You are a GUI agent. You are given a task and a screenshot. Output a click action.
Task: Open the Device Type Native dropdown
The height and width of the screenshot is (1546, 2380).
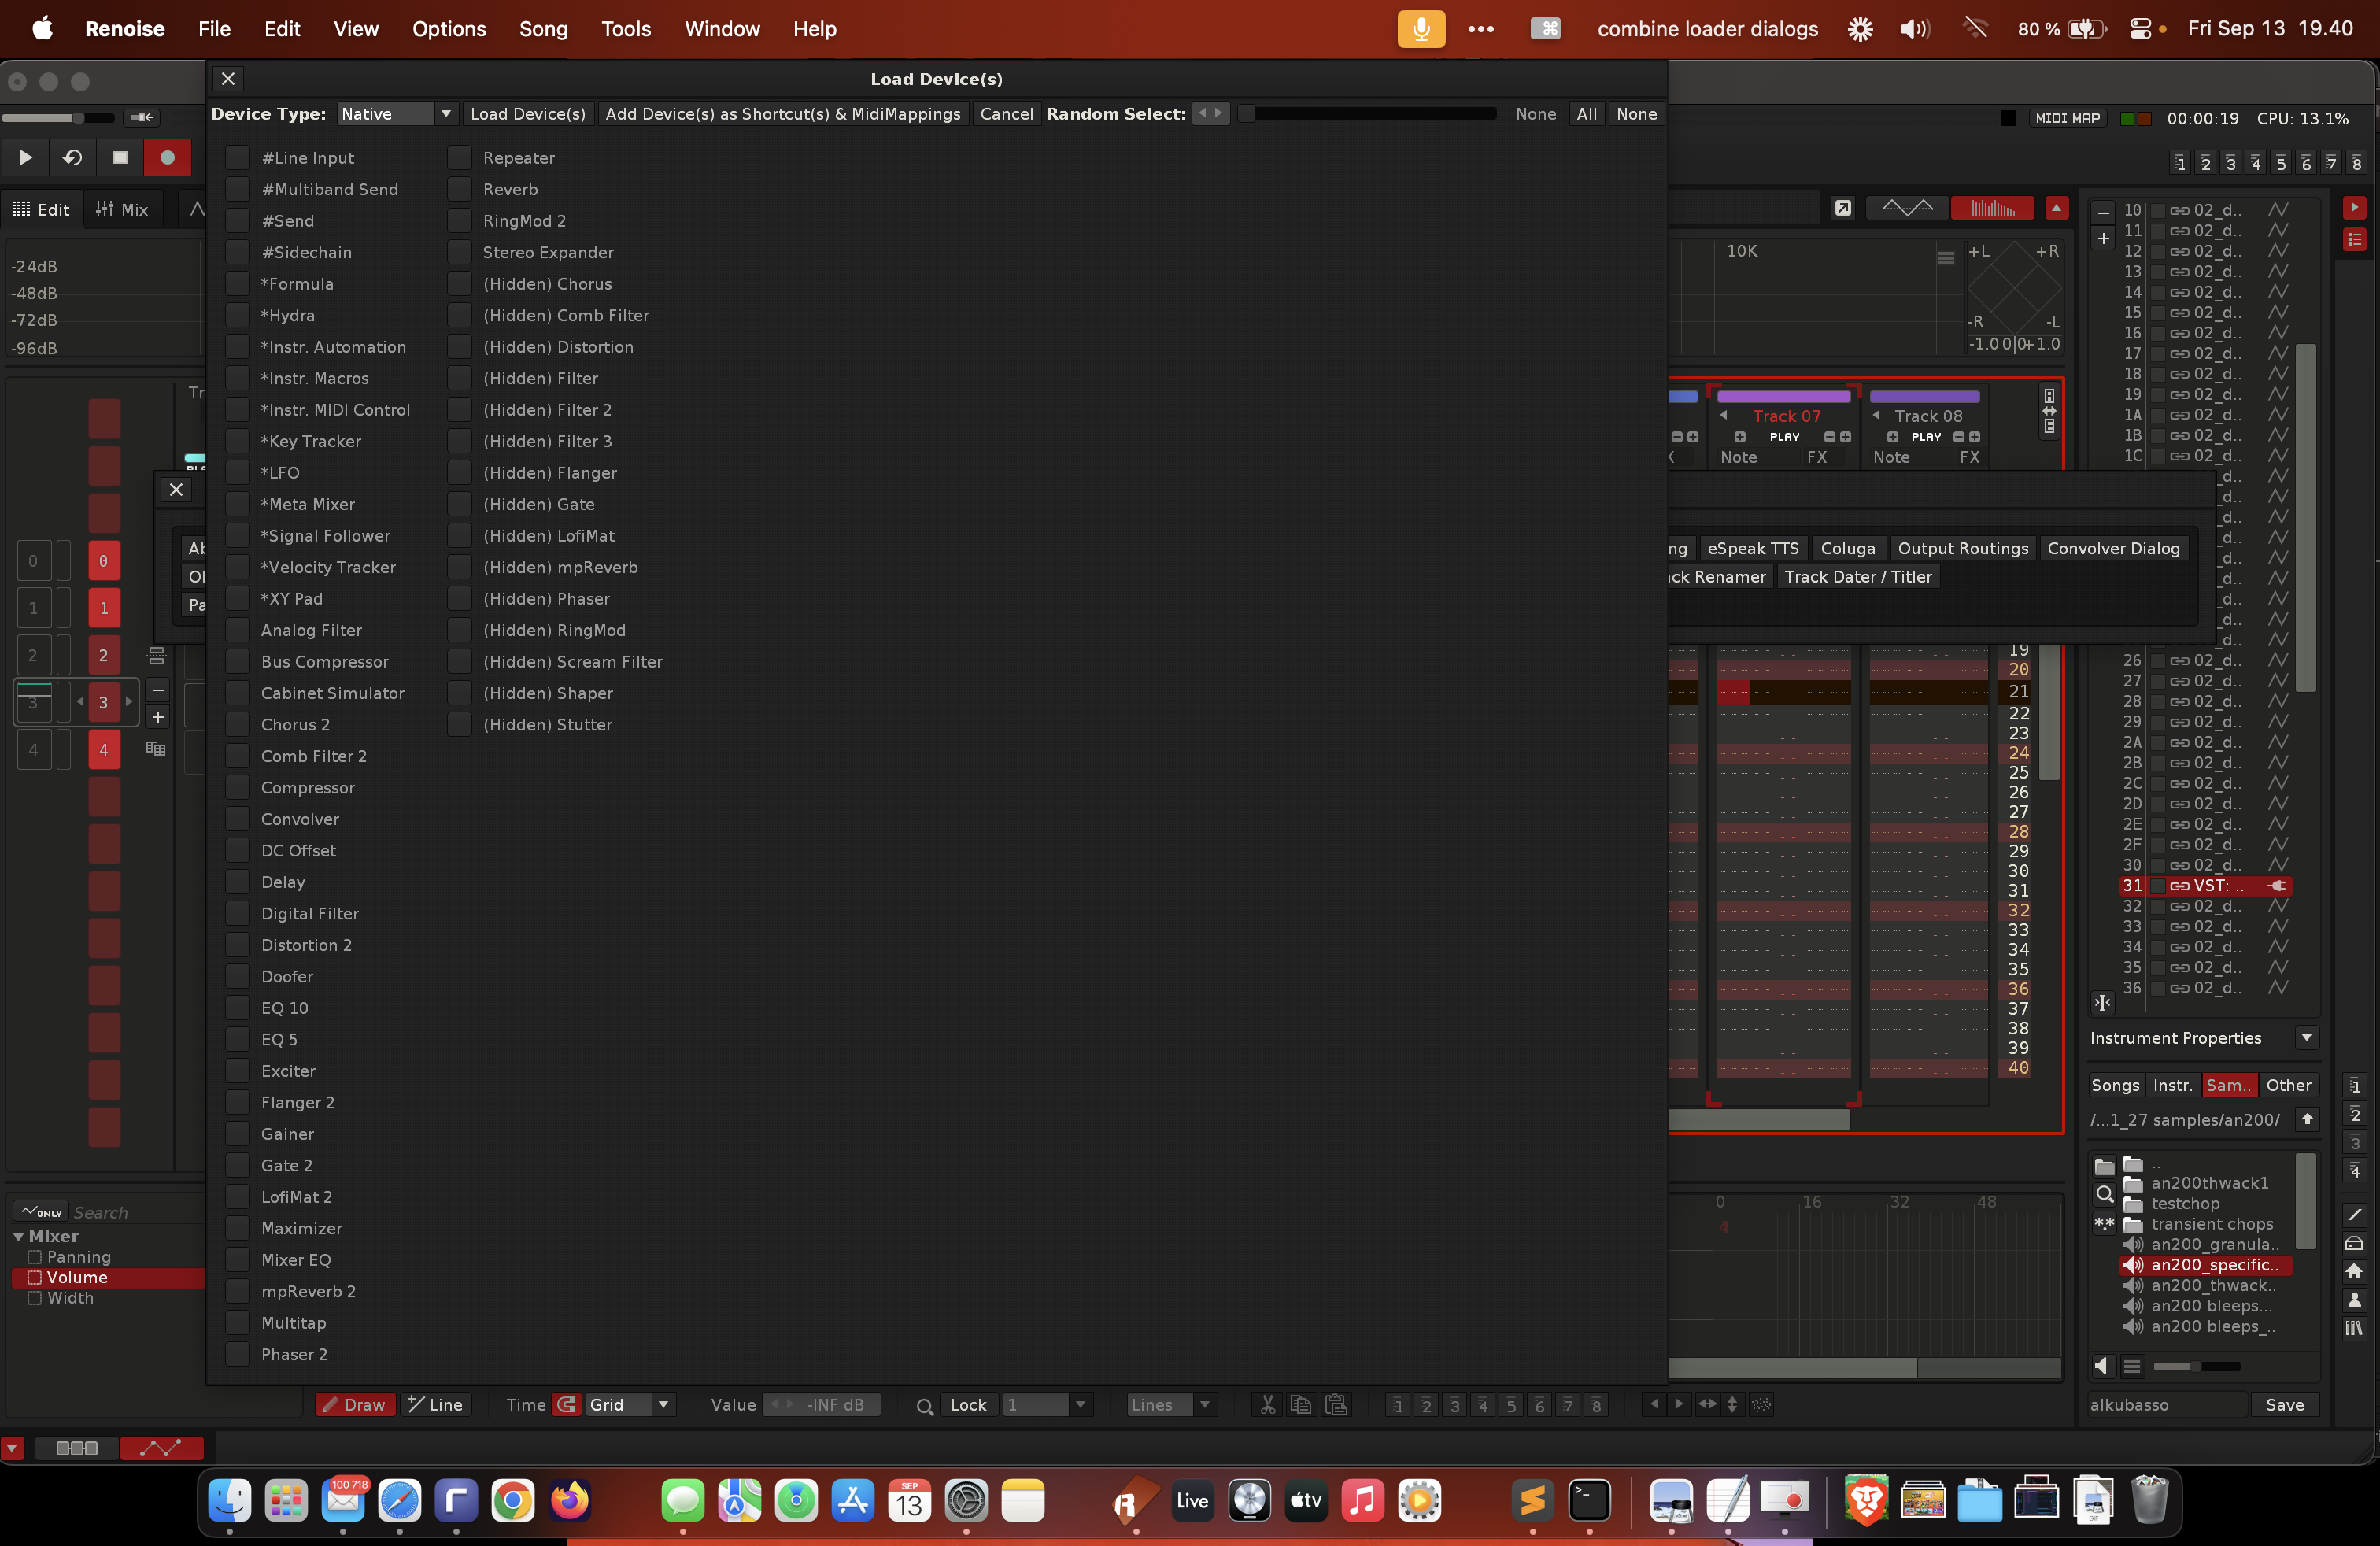point(397,114)
